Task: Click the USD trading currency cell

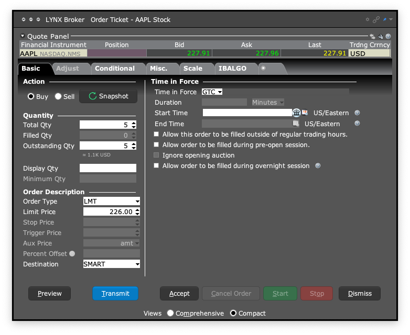Action: (x=369, y=53)
